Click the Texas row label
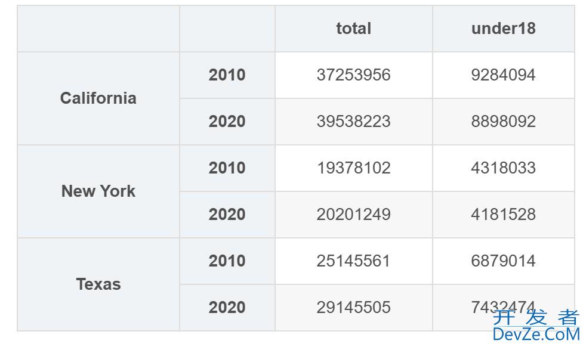This screenshot has height=347, width=586. [x=98, y=284]
